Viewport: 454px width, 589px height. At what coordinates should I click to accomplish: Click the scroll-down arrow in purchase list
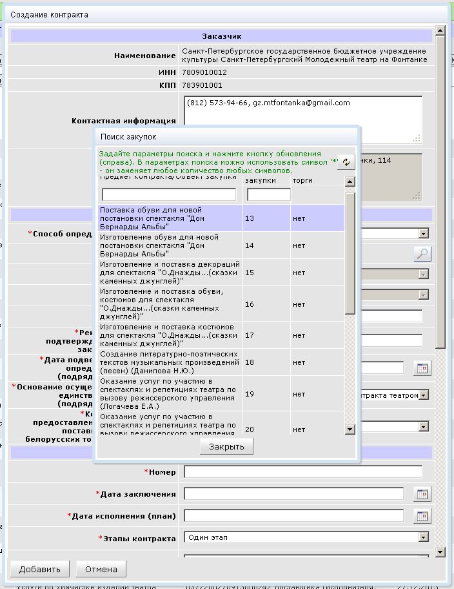(350, 429)
